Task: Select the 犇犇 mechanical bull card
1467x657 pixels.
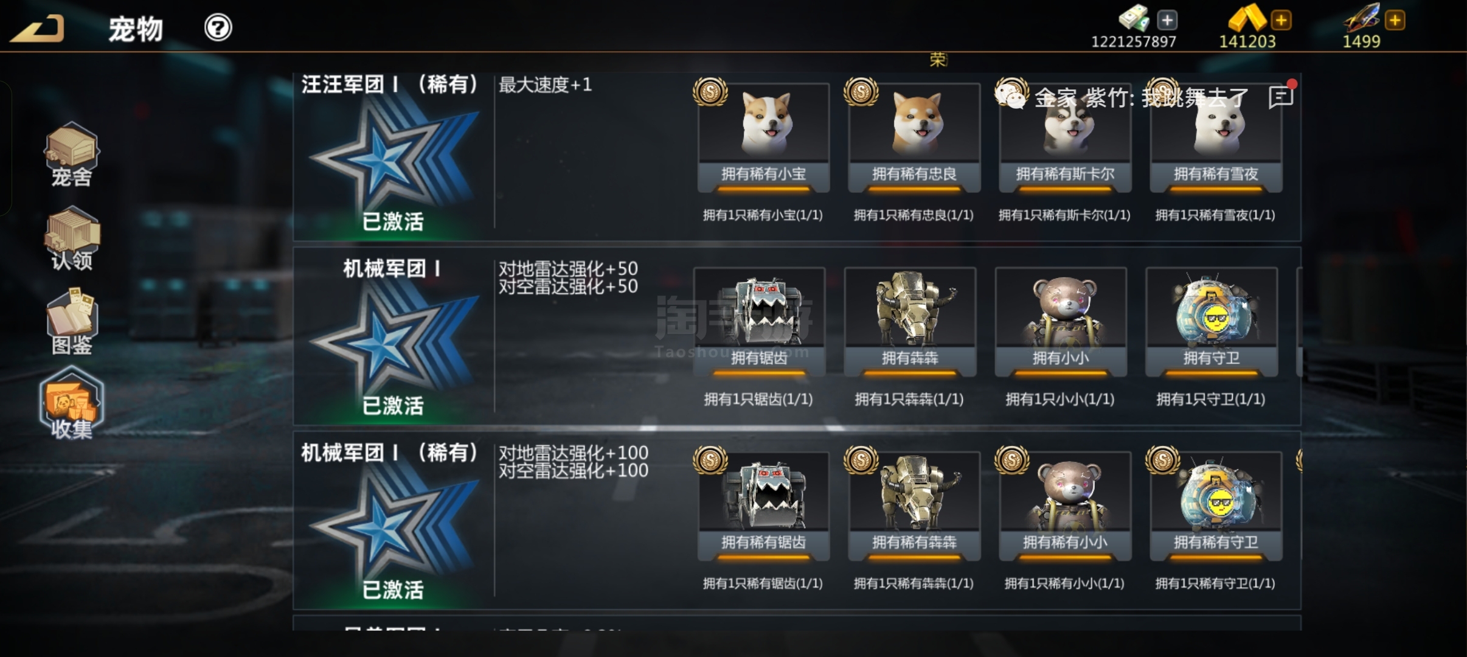Action: tap(910, 321)
